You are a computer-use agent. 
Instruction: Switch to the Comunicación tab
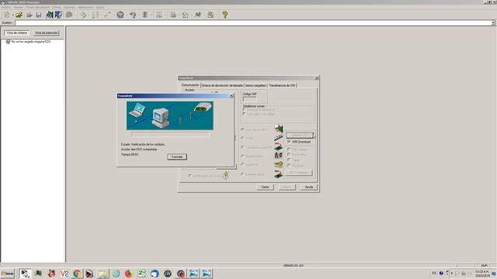[190, 85]
